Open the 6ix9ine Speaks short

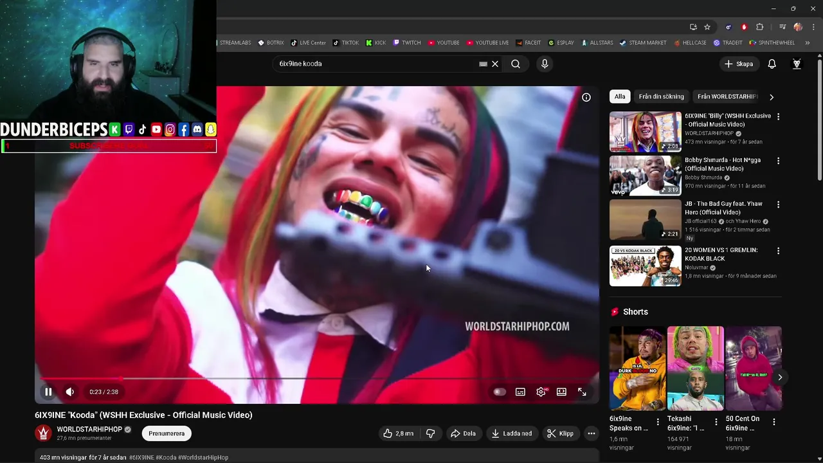pos(637,368)
